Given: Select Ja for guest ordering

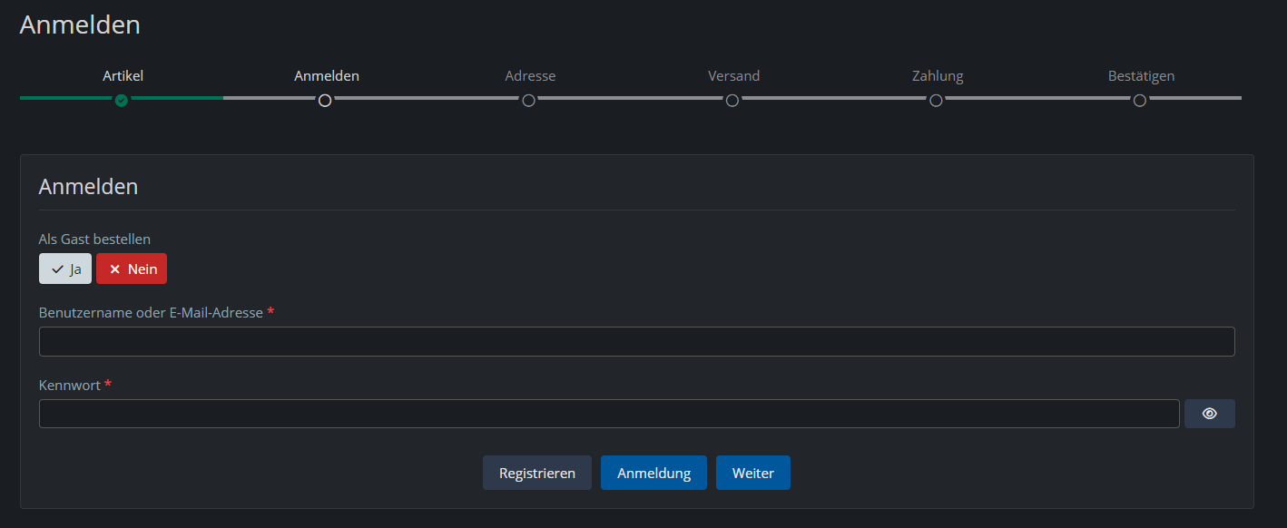Looking at the screenshot, I should coord(65,269).
